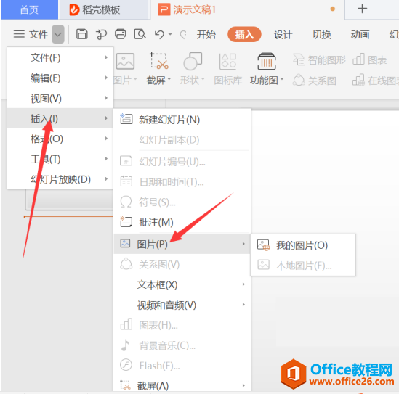Viewport: 399px width, 394px height.
Task: Choose 本地图片(F)... option
Action: click(x=303, y=266)
